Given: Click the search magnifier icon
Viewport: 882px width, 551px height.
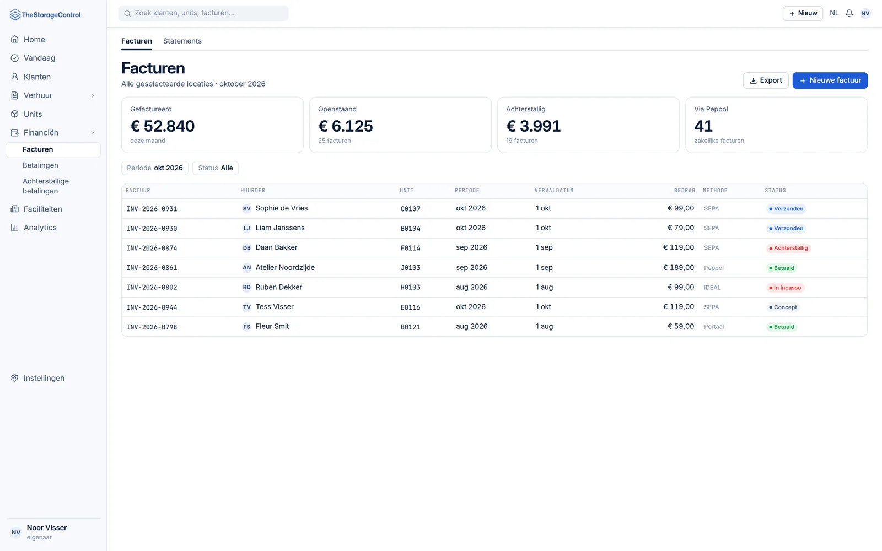Looking at the screenshot, I should click(127, 13).
